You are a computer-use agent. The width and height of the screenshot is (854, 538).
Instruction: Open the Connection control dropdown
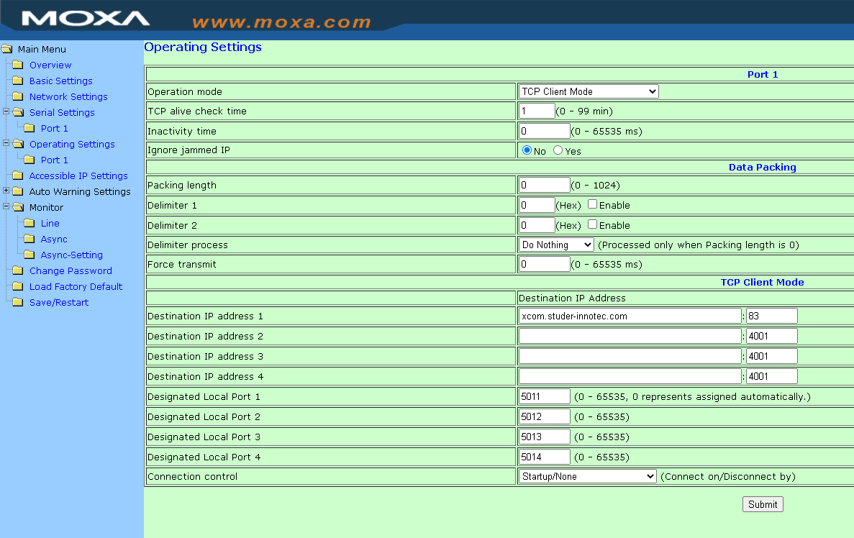587,476
